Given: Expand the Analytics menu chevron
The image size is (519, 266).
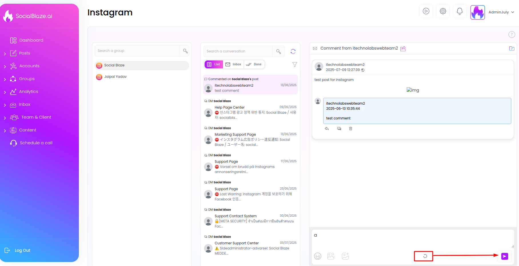Looking at the screenshot, I should tap(5, 92).
